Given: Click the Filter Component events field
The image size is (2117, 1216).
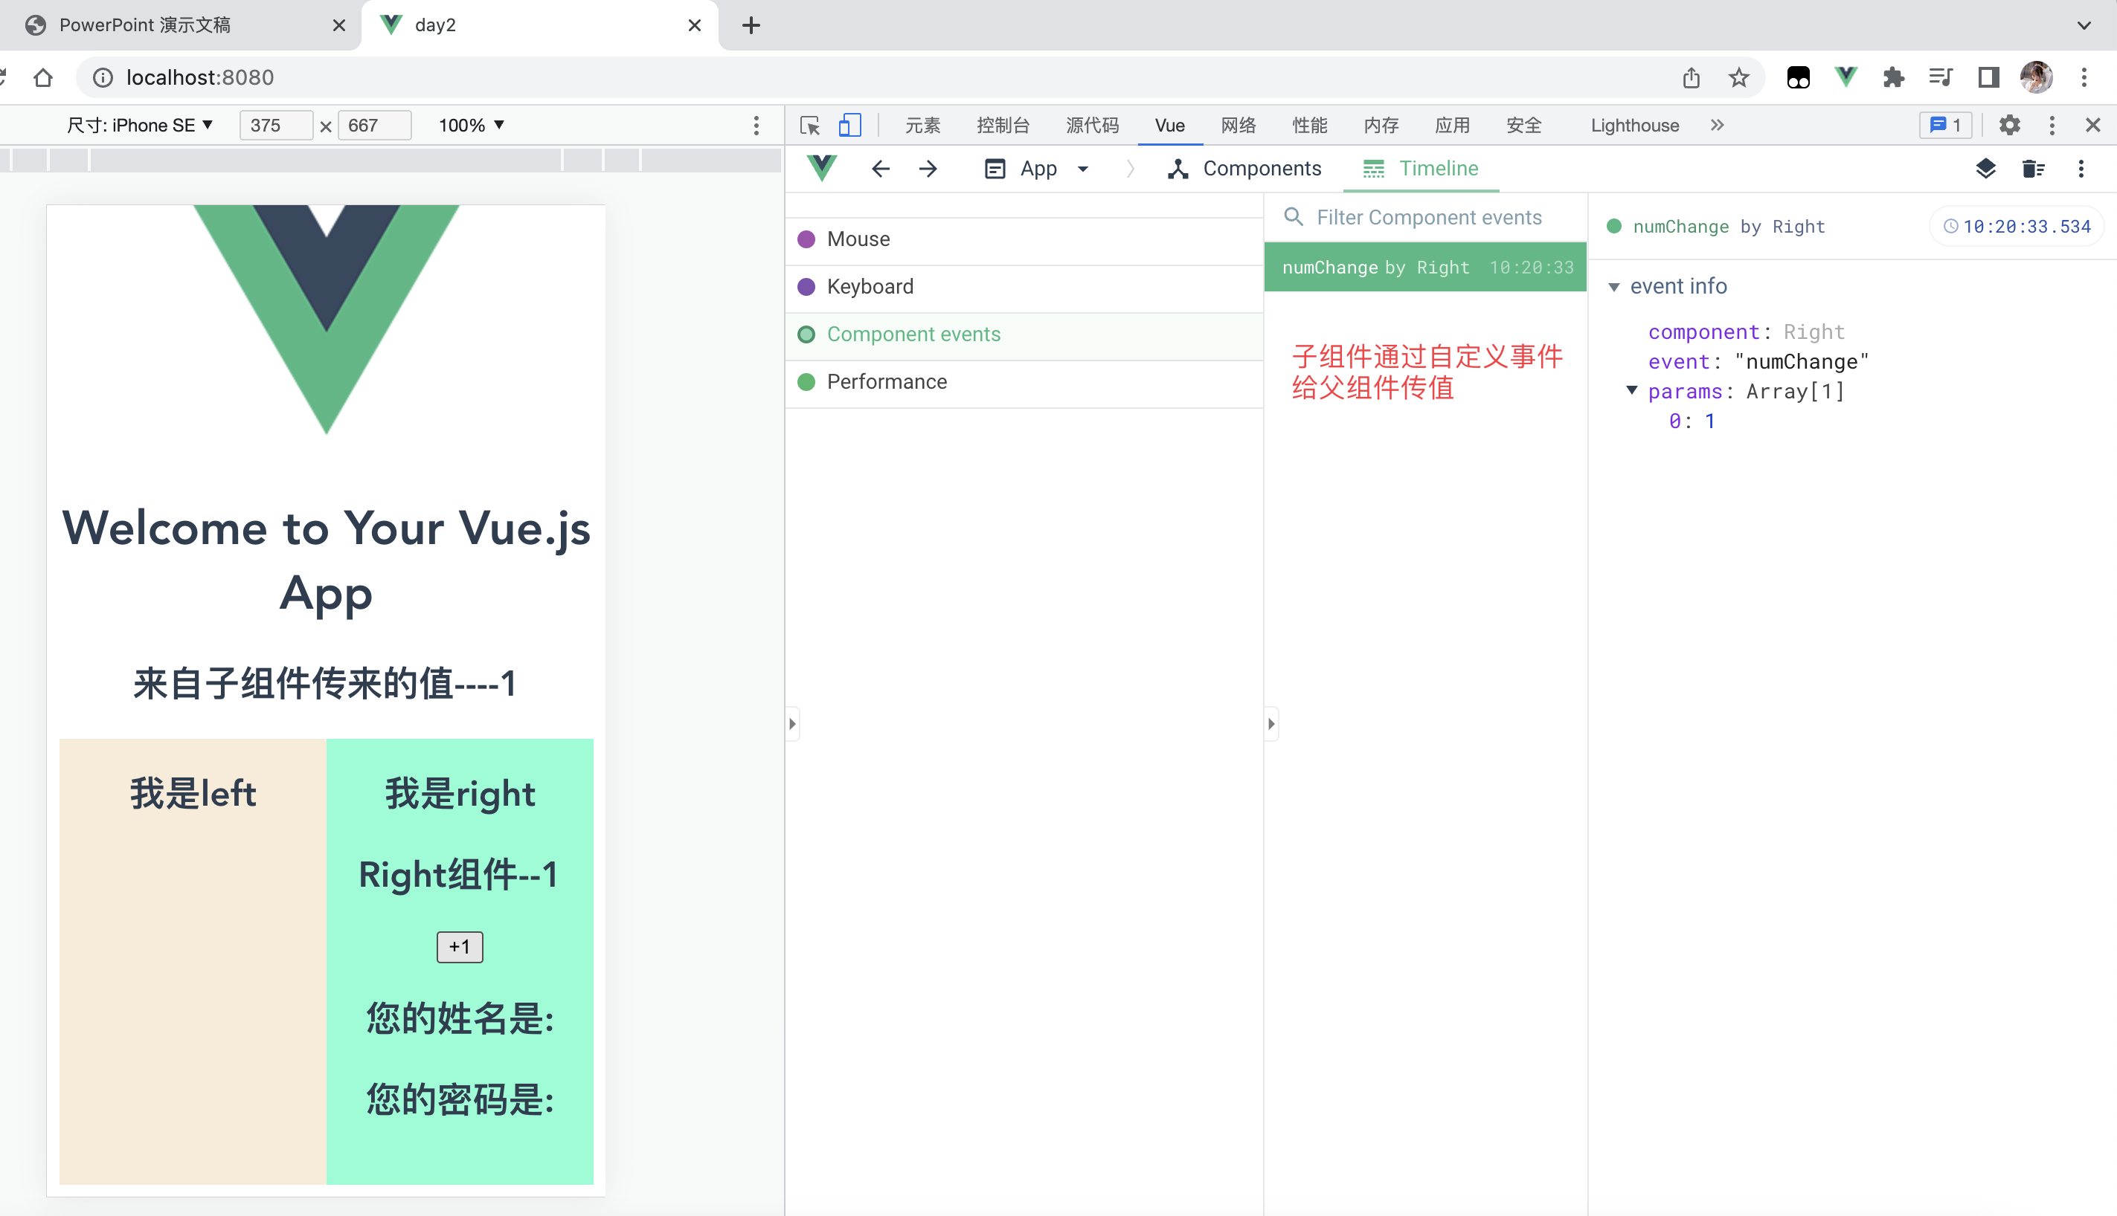Looking at the screenshot, I should [1428, 217].
